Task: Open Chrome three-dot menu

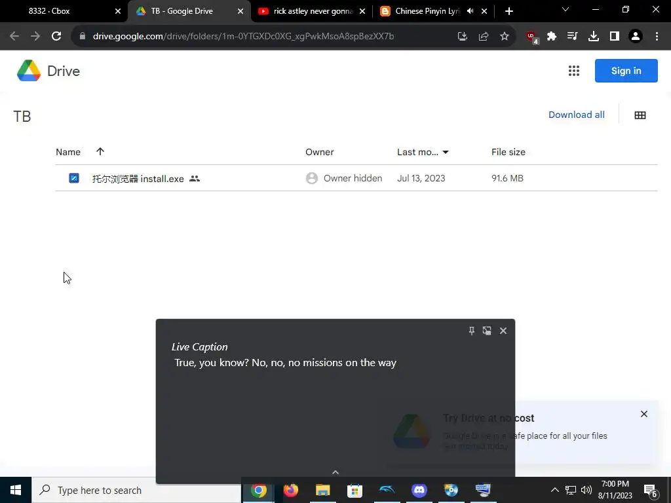Action: pyautogui.click(x=657, y=37)
